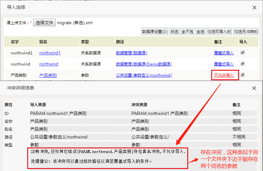
Task: Click the 全不选 button
Action: pyautogui.click(x=187, y=31)
